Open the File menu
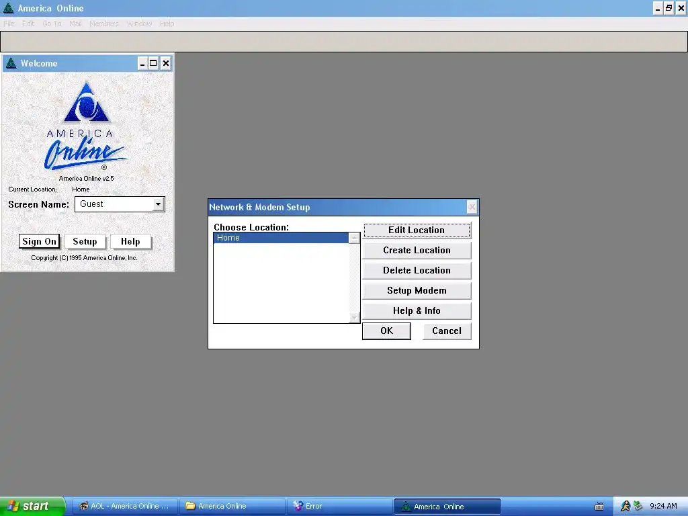Screen dimensions: 688x516 (x=9, y=24)
